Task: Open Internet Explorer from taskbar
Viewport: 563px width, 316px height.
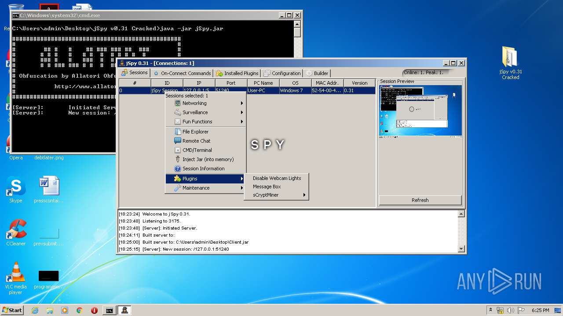Action: [x=35, y=310]
